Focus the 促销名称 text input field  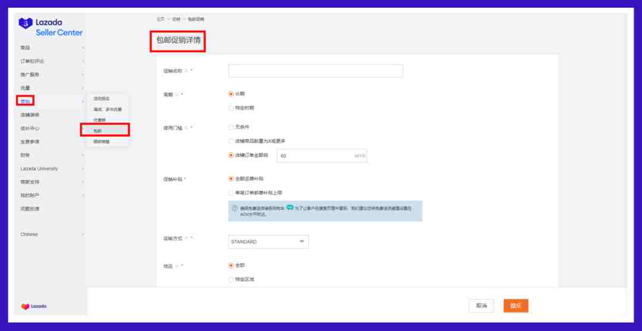pos(316,71)
